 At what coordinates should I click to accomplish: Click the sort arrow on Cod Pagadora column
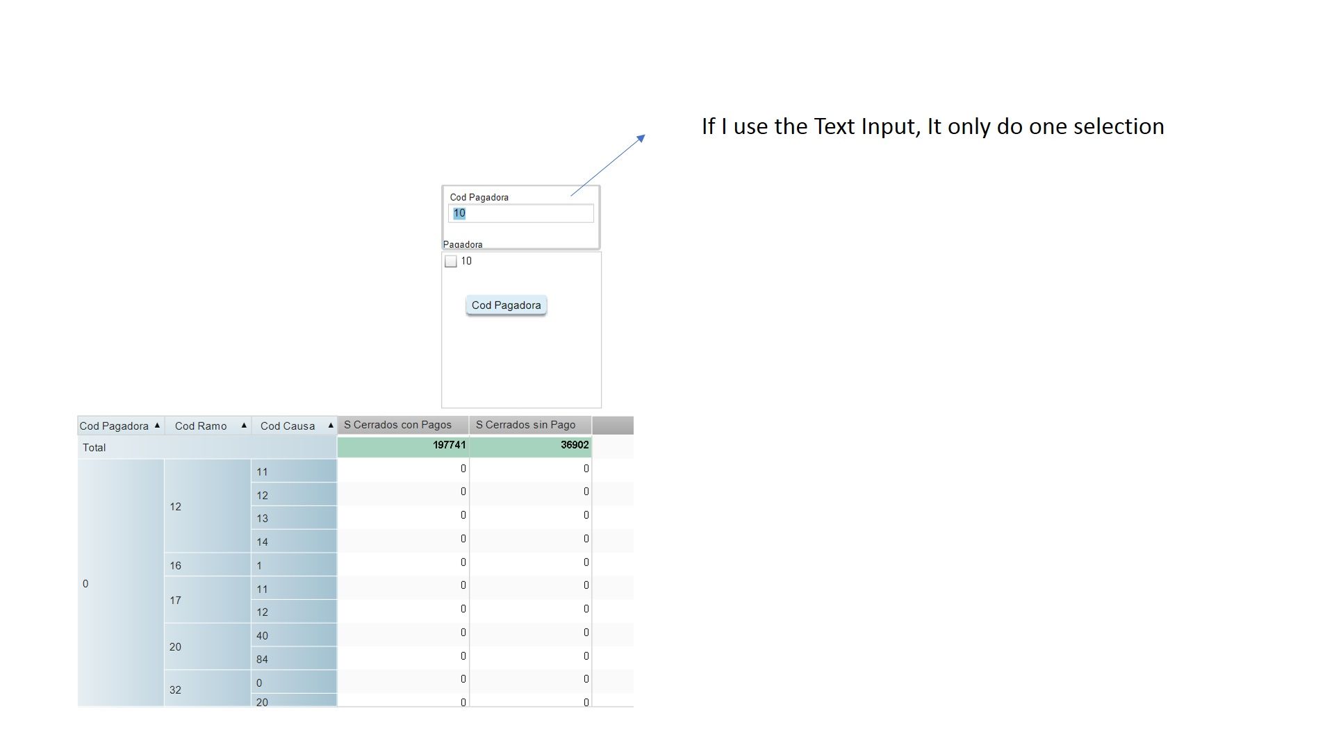[x=157, y=426]
